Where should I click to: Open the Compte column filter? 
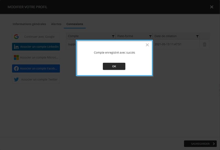pos(113,36)
